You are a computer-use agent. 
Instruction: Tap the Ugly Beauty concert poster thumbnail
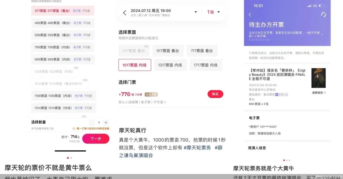click(319, 78)
